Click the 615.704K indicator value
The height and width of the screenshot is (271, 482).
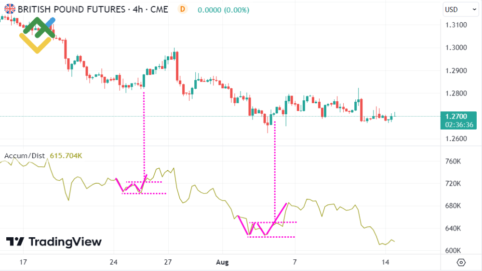[x=67, y=156]
